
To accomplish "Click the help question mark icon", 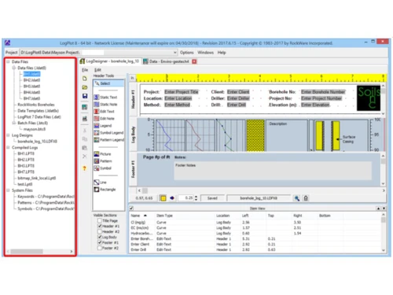I will click(85, 168).
